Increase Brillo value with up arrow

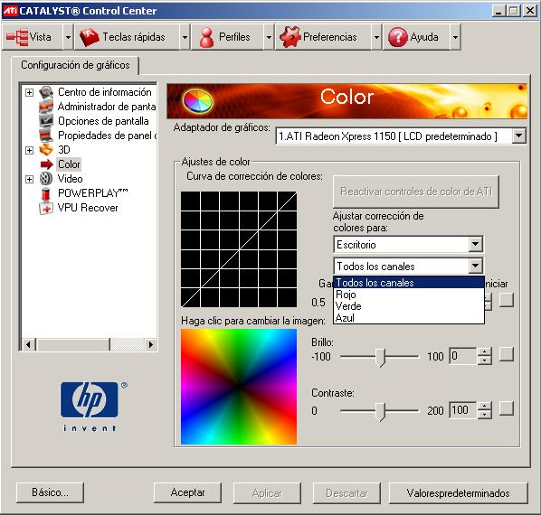[485, 351]
